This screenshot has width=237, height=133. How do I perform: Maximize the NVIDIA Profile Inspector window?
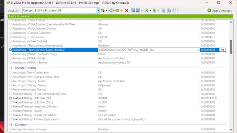click(218, 3)
